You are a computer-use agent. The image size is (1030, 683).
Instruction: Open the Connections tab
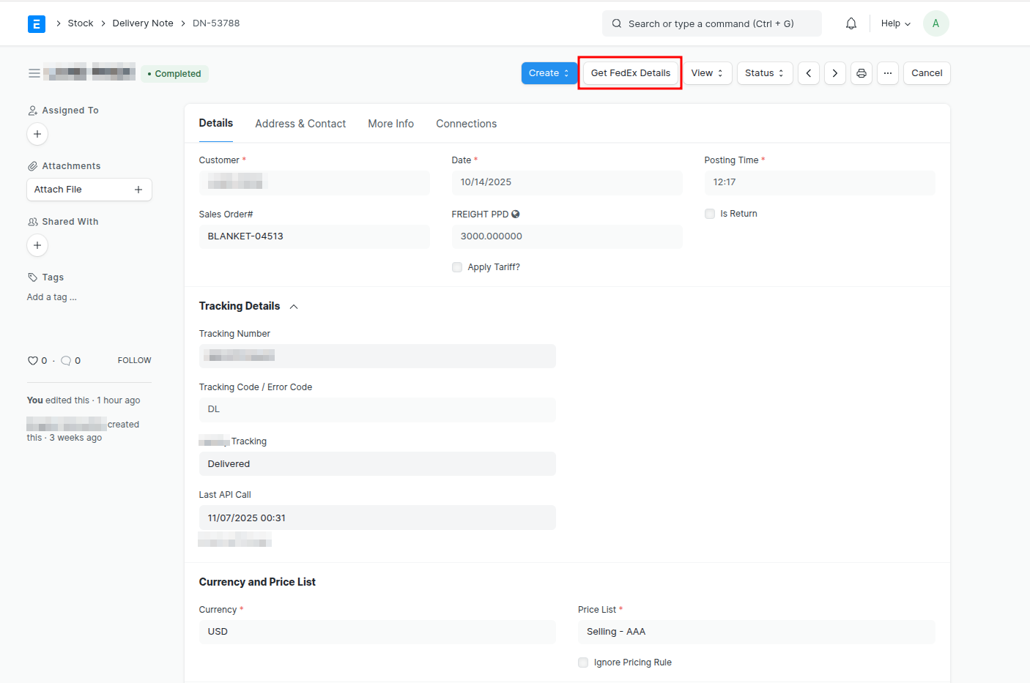[466, 124]
